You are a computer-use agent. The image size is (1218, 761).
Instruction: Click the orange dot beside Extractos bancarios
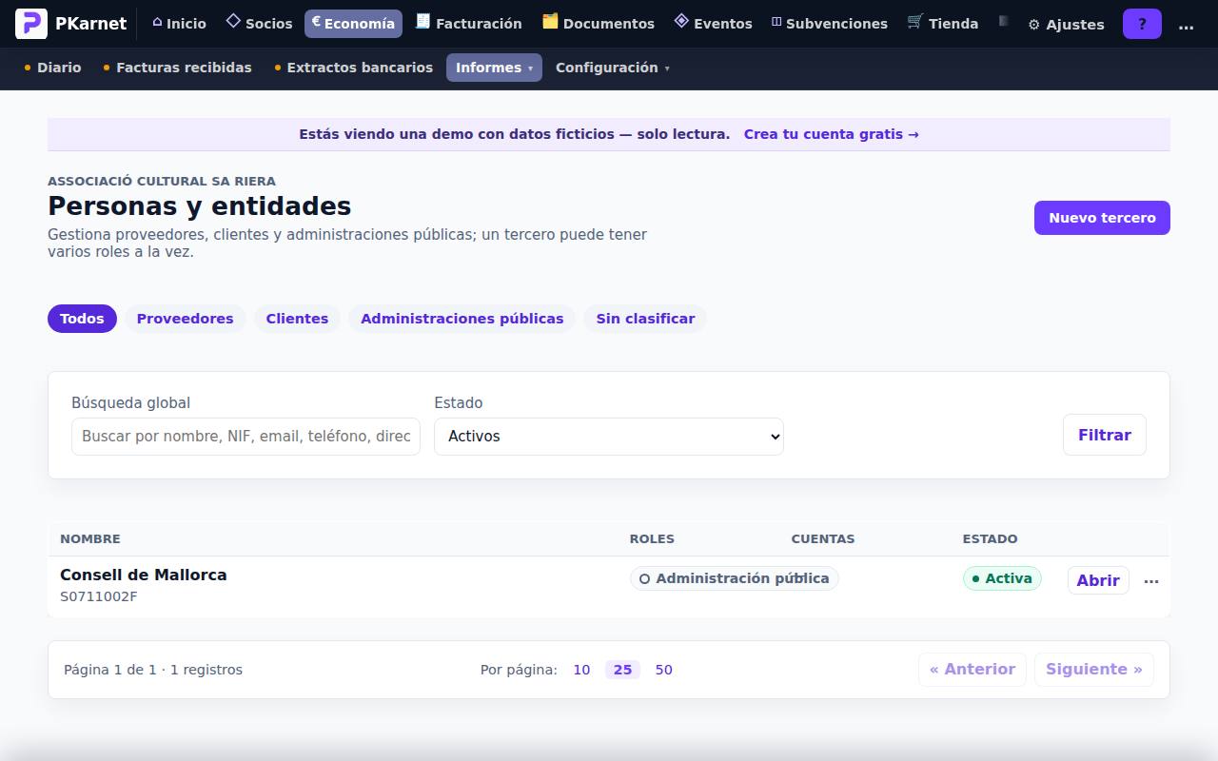point(278,68)
